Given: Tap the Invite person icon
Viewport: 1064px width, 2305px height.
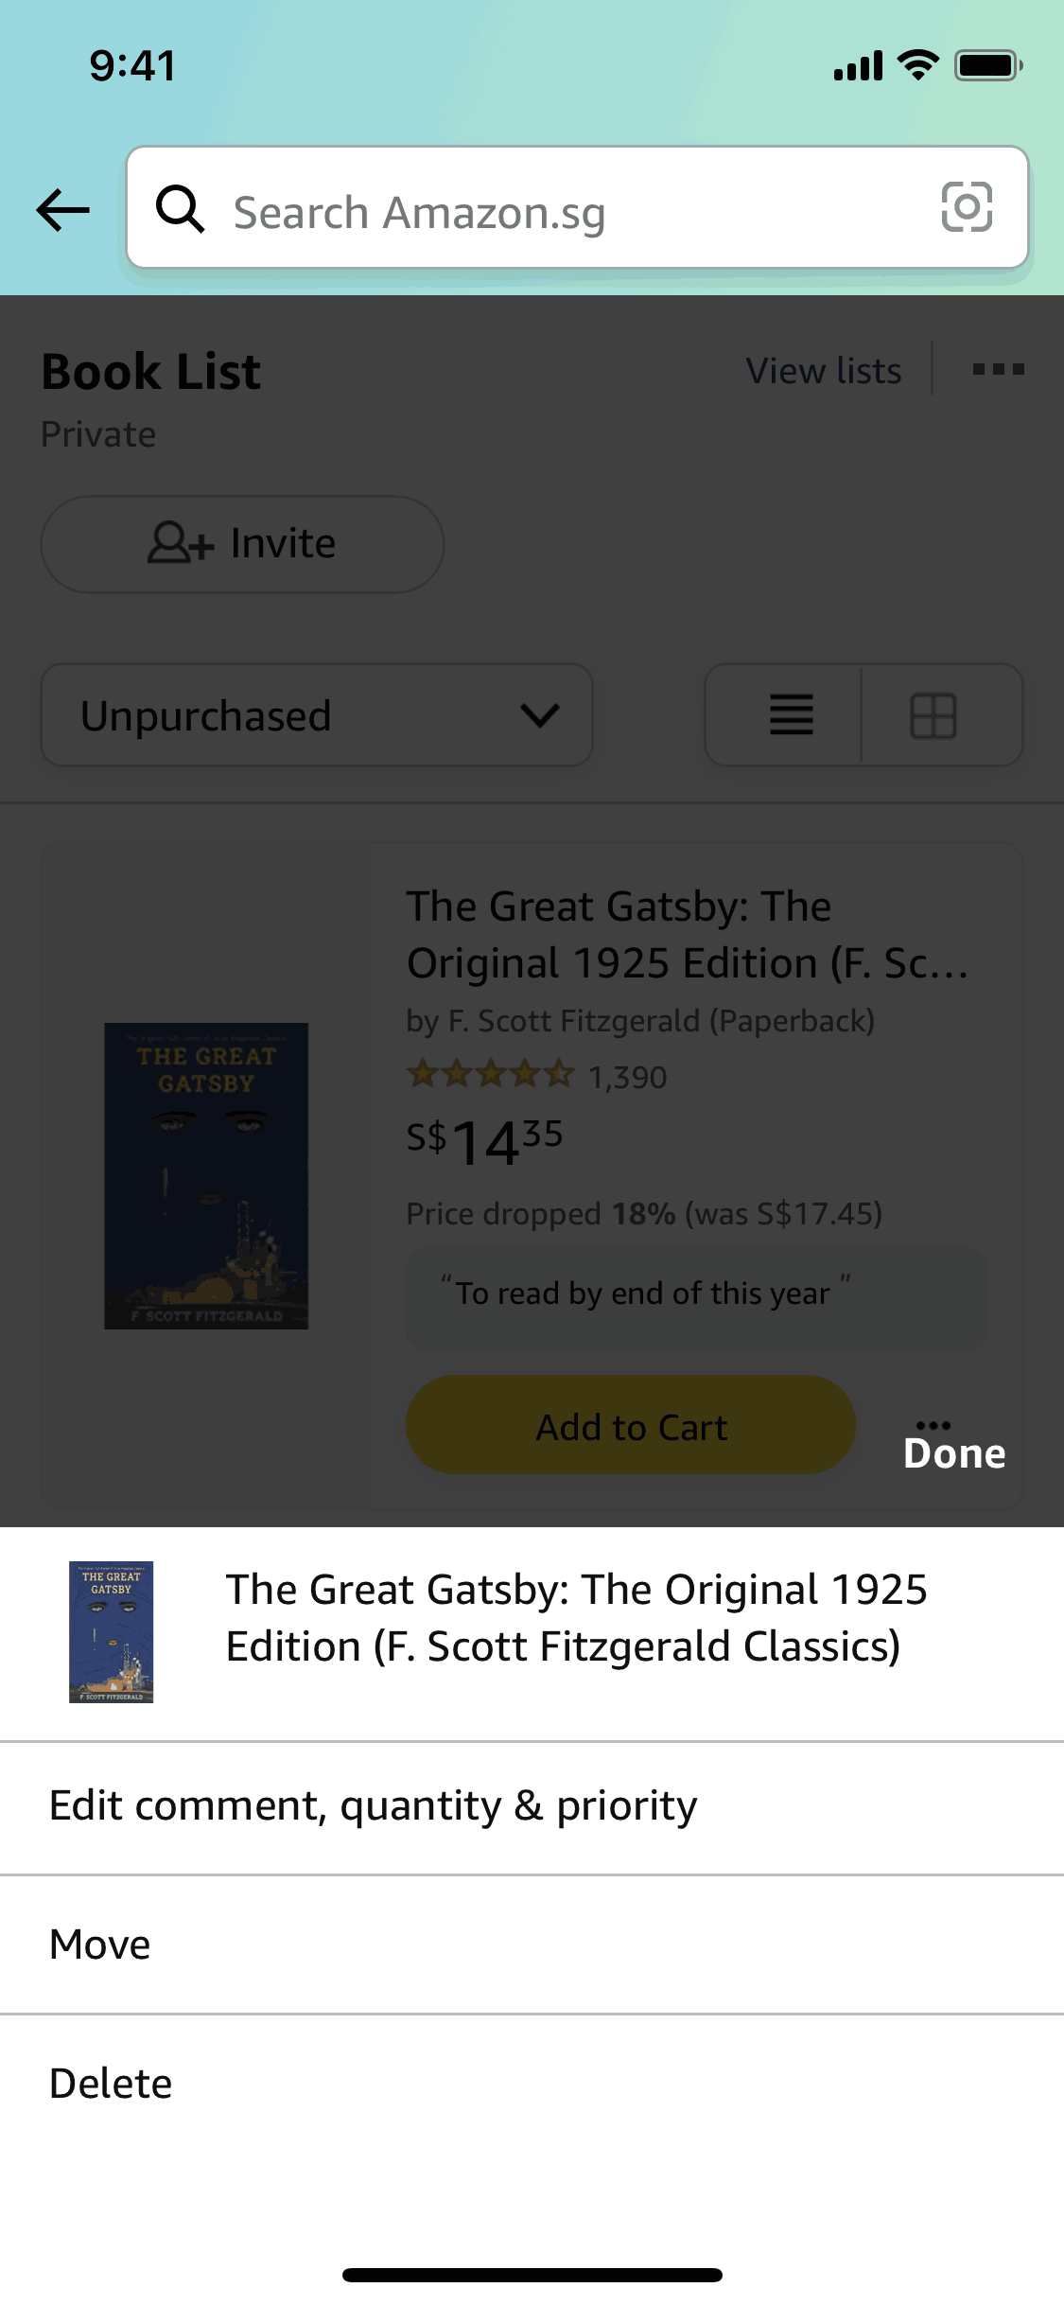Looking at the screenshot, I should pyautogui.click(x=180, y=543).
